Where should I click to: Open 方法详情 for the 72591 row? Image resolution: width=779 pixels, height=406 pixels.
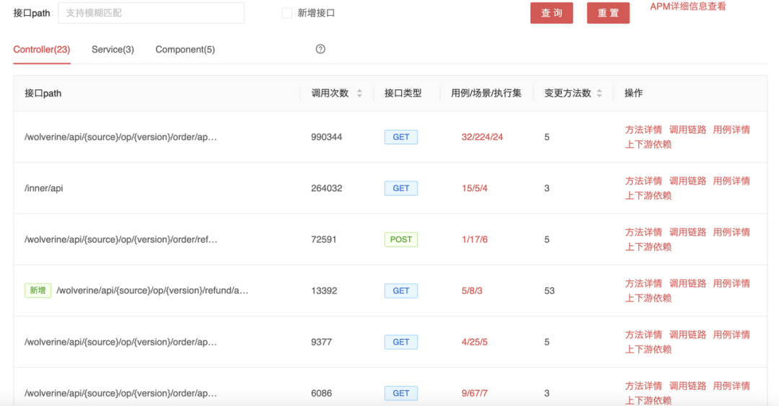point(643,232)
